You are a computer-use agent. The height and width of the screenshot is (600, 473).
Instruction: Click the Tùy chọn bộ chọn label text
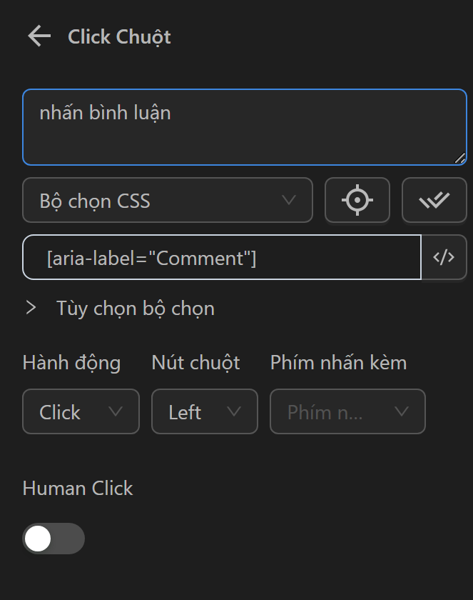pyautogui.click(x=136, y=309)
